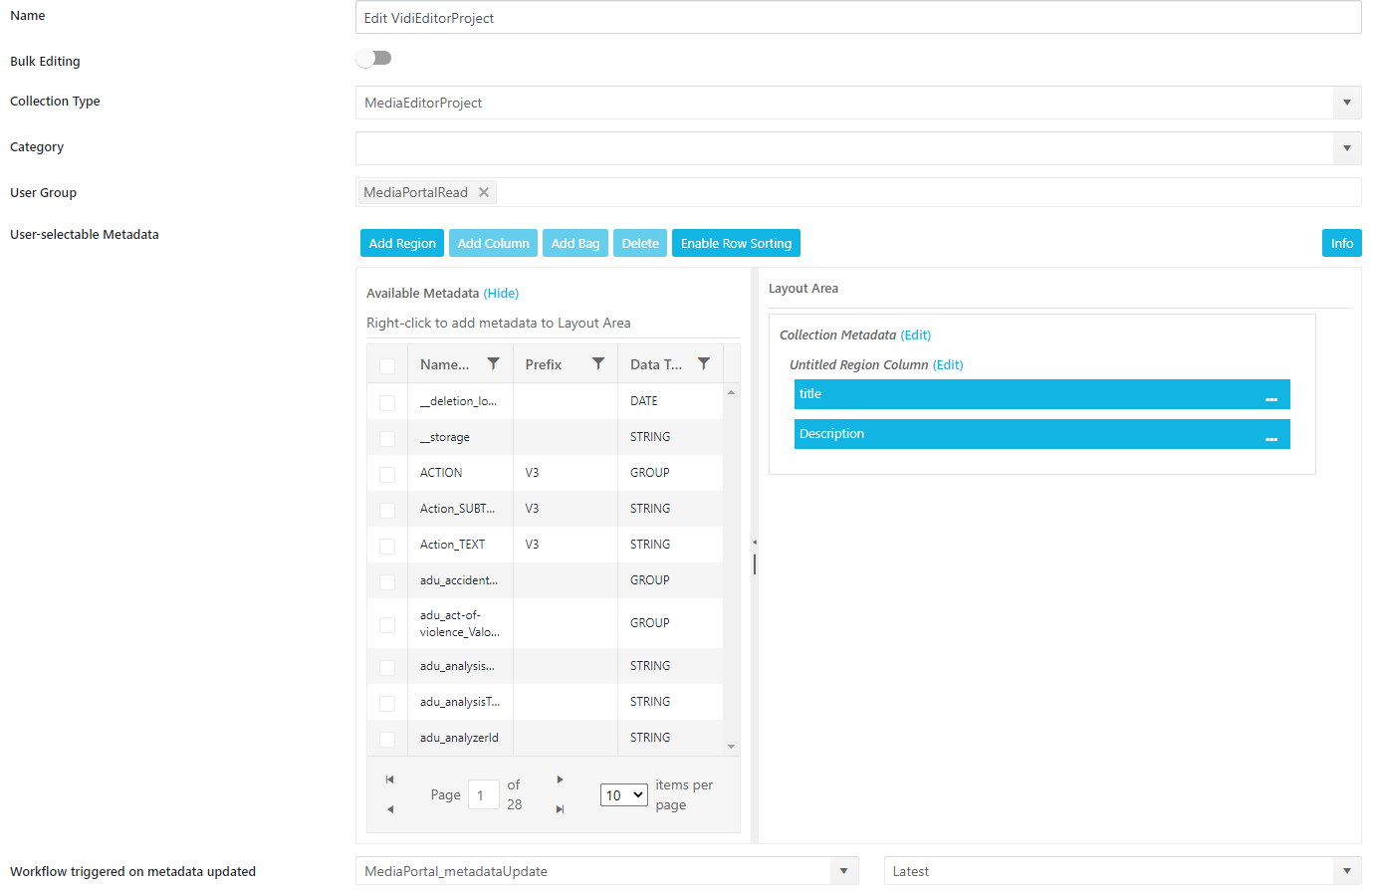Open options menu on the title field
This screenshot has height=891, width=1374.
point(1270,394)
